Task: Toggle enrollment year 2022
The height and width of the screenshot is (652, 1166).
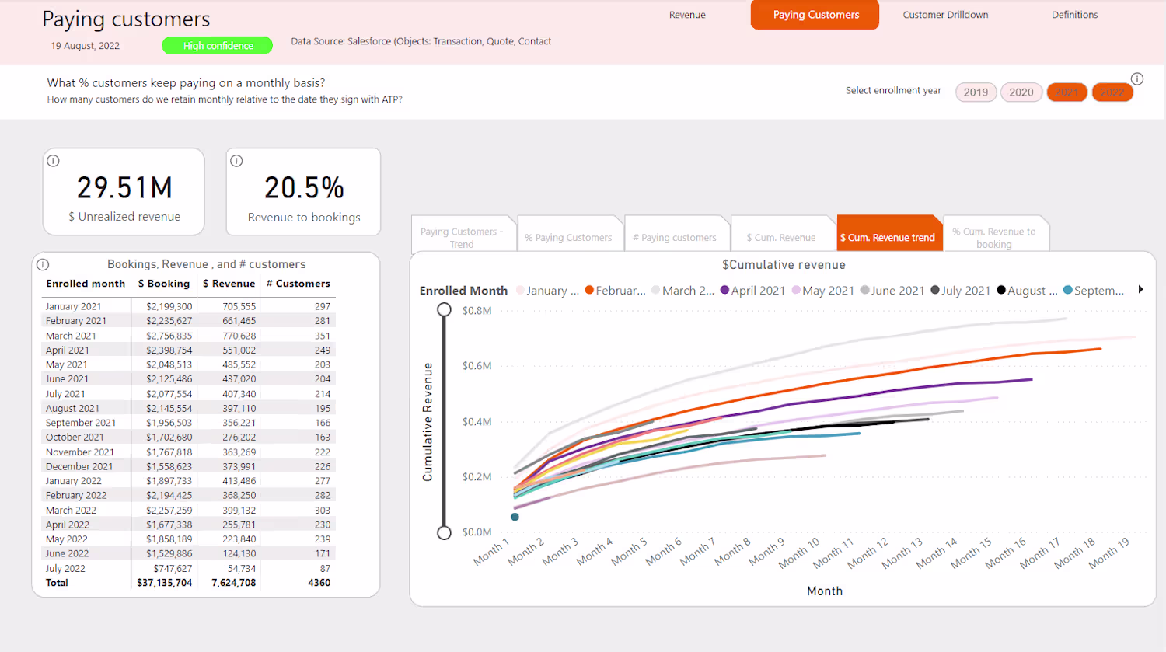Action: pos(1112,92)
